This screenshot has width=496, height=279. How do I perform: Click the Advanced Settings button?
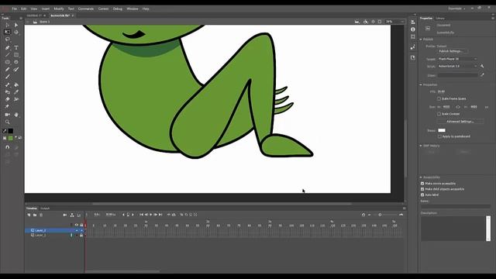(460, 122)
